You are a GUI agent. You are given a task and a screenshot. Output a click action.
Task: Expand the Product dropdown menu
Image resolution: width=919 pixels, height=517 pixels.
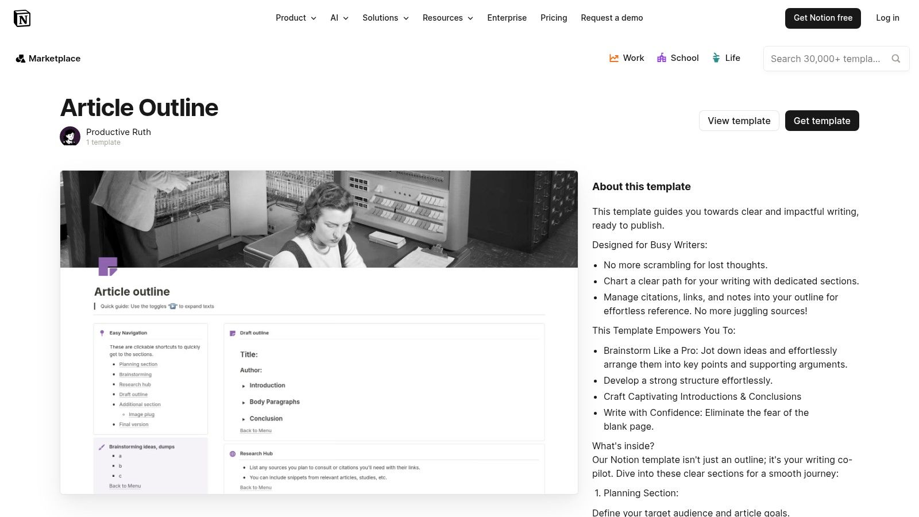(295, 18)
